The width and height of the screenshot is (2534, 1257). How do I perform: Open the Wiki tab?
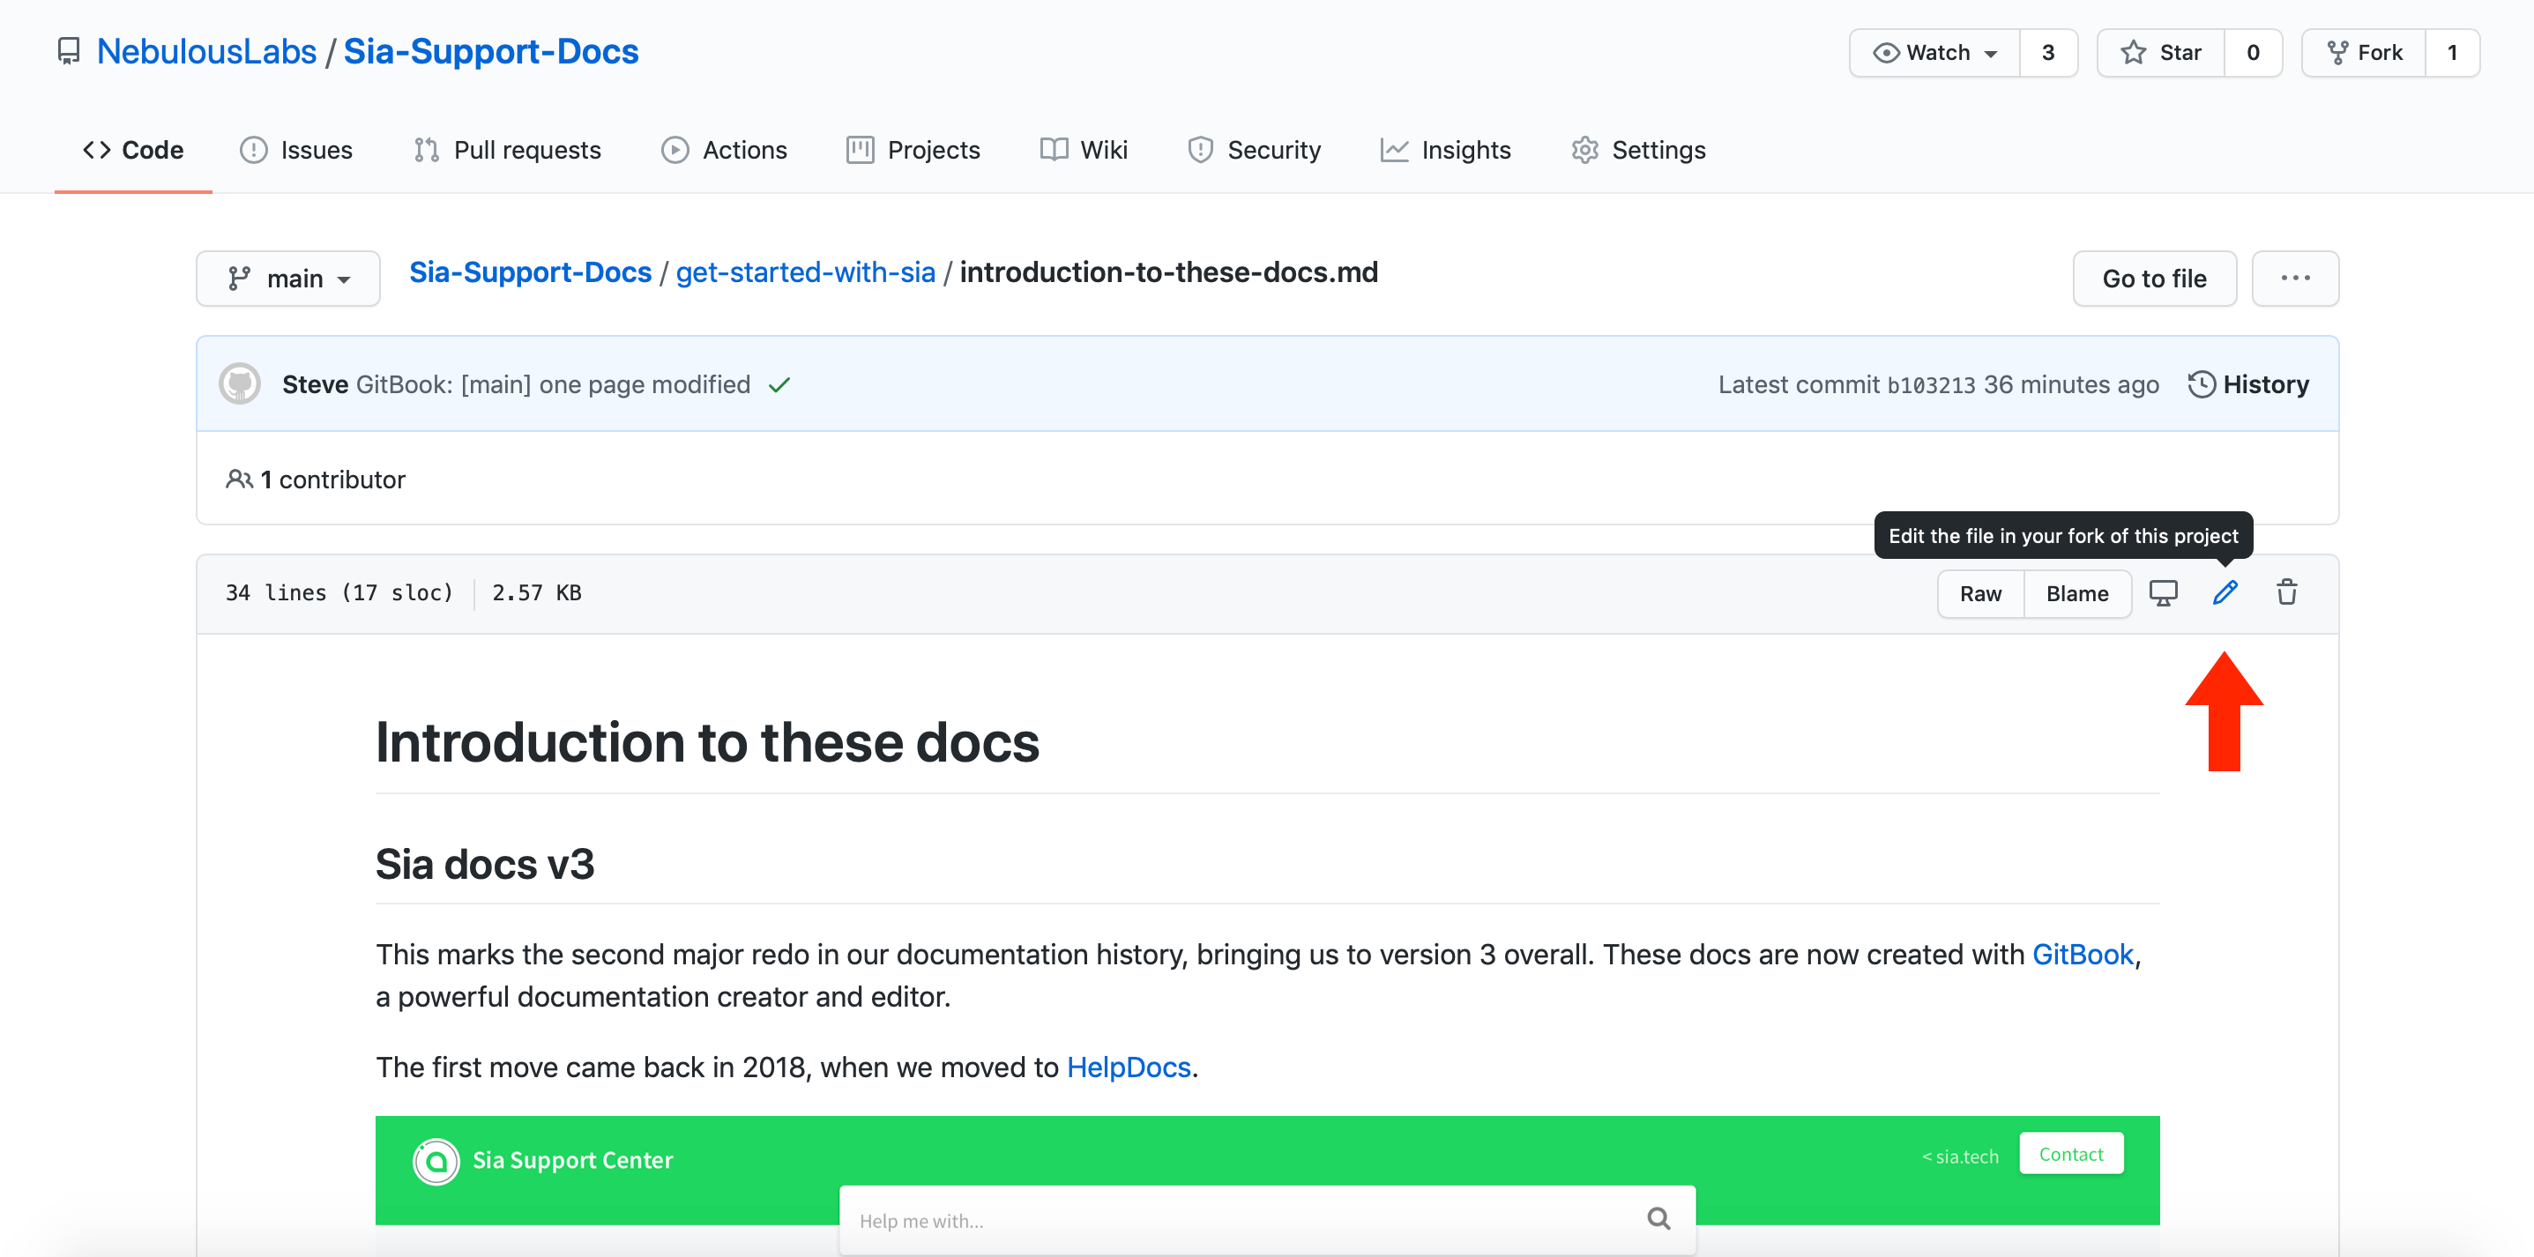1084,150
